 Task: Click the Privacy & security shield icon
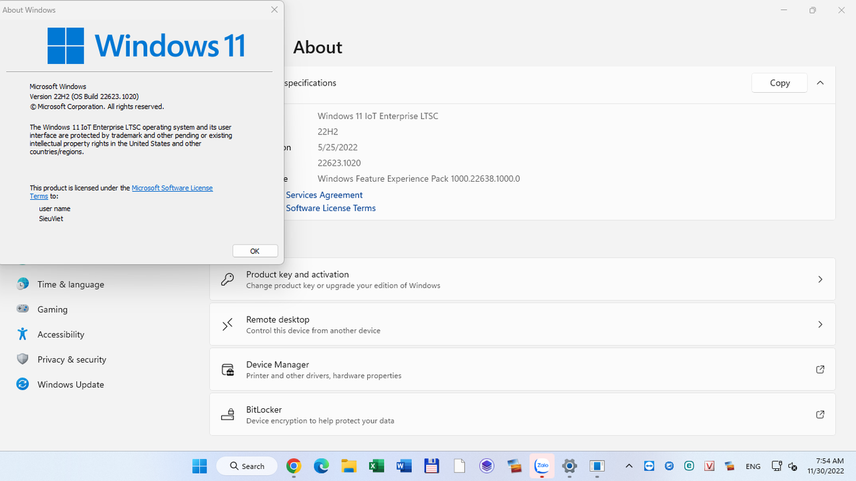pyautogui.click(x=23, y=359)
